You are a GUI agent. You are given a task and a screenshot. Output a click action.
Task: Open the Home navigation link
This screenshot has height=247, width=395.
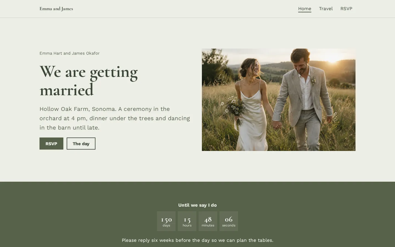point(304,9)
